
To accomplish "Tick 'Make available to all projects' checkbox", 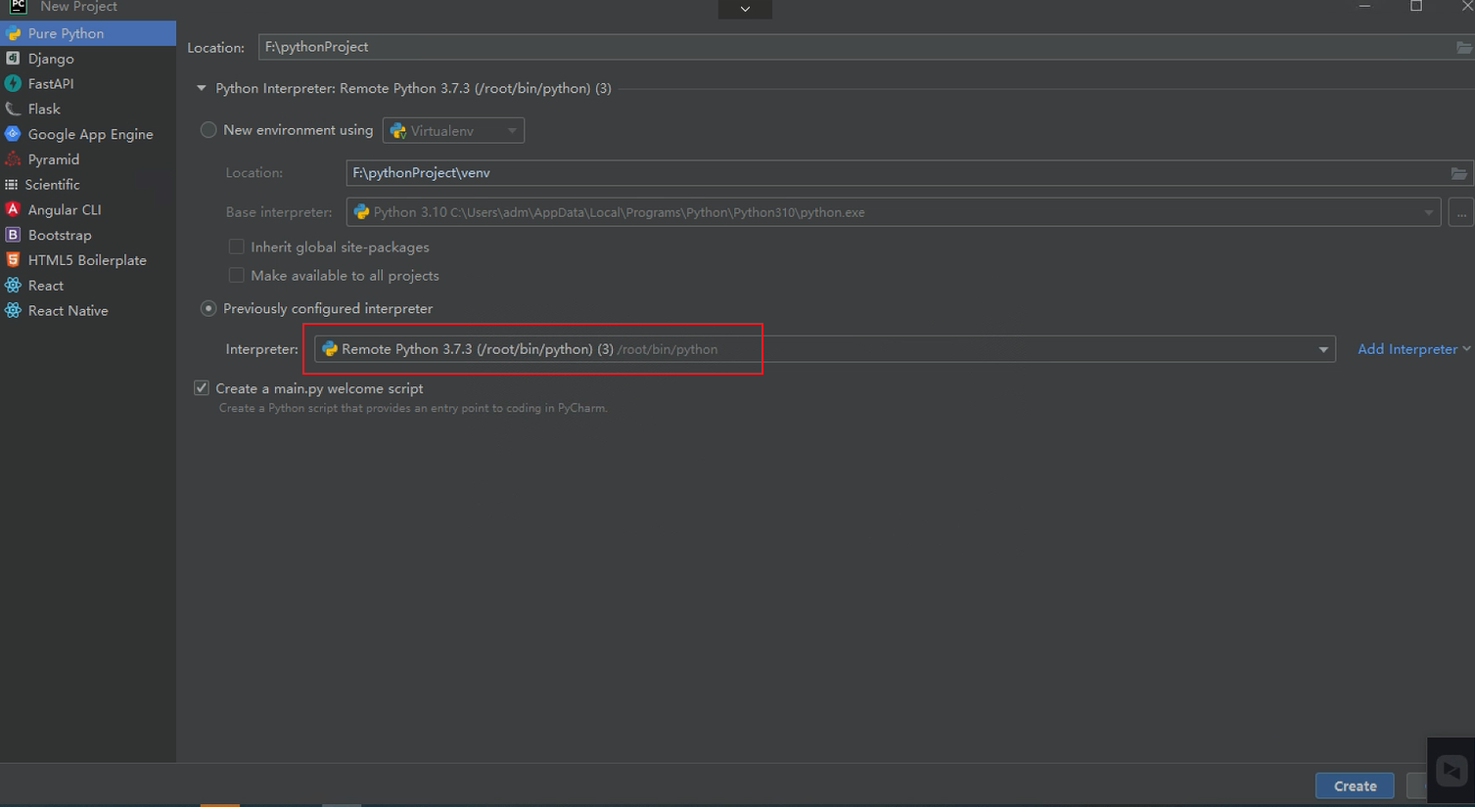I will [x=236, y=275].
